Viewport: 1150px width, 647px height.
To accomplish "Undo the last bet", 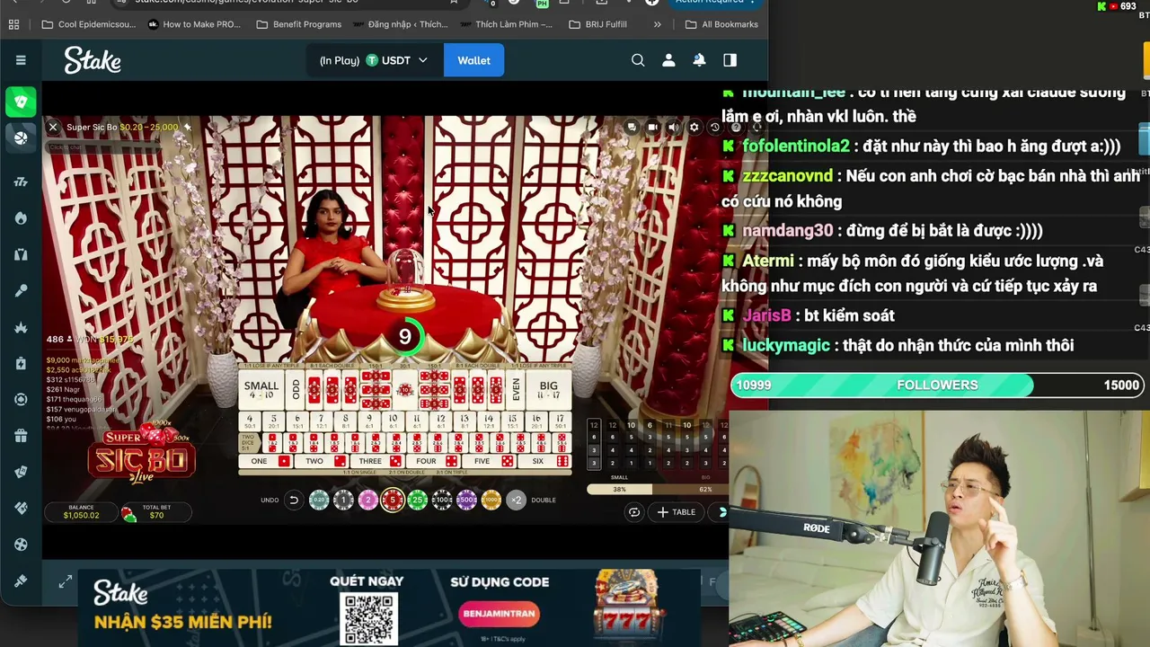I will 293,501.
